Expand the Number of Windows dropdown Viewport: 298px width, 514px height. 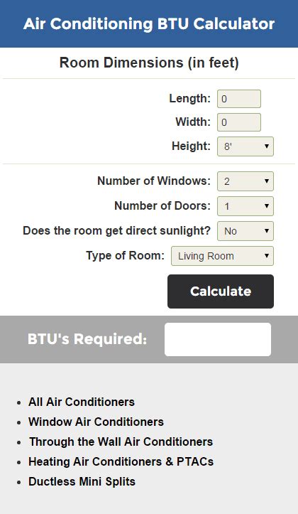point(245,181)
